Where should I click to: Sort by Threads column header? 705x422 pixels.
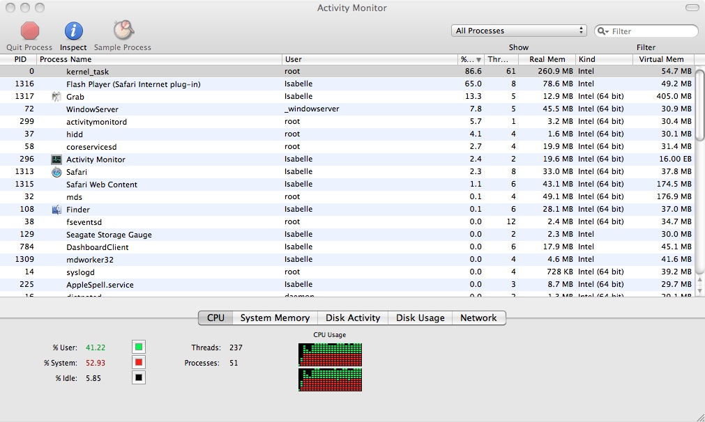tap(501, 59)
